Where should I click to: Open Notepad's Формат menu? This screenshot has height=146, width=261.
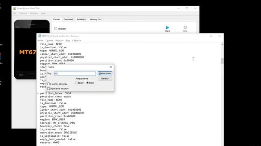tap(60, 41)
